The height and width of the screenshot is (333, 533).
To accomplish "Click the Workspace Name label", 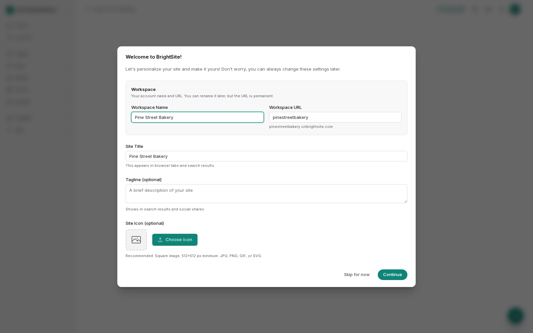I will (x=150, y=107).
